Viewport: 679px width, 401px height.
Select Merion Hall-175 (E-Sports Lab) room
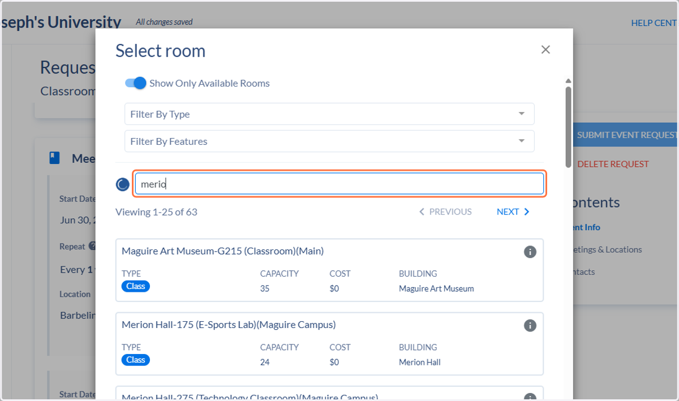(329, 343)
